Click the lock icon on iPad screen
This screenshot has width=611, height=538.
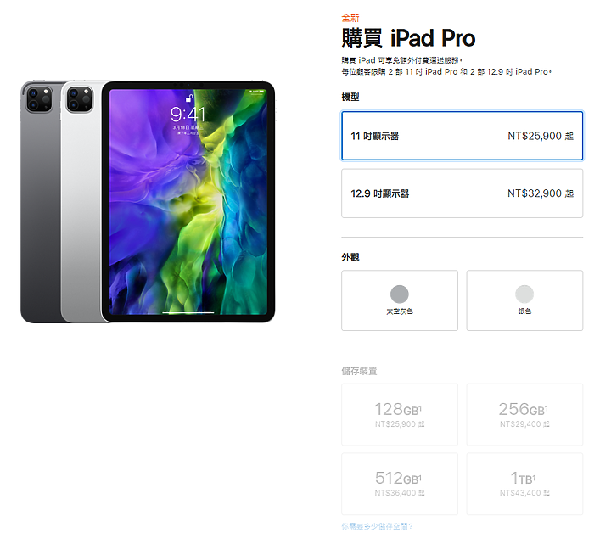click(189, 98)
